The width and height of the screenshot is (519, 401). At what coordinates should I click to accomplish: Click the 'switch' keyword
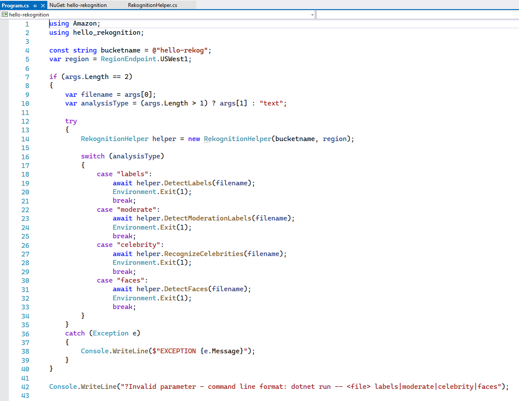[x=93, y=156]
